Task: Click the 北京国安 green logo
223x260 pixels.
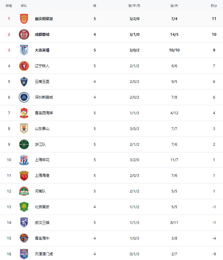Action: [x=24, y=207]
